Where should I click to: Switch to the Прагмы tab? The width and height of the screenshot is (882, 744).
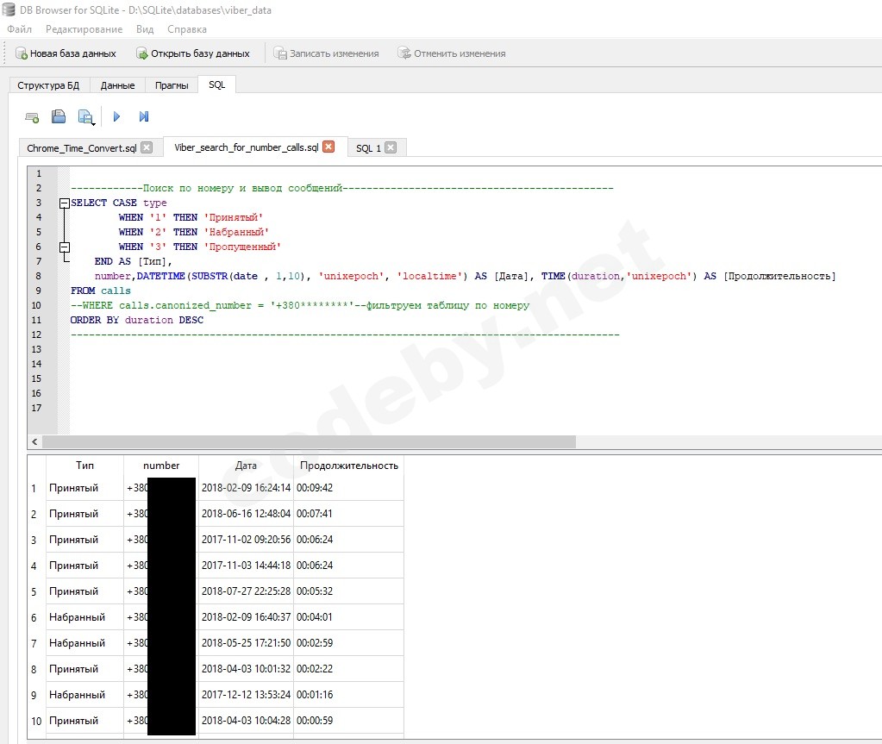pyautogui.click(x=172, y=85)
